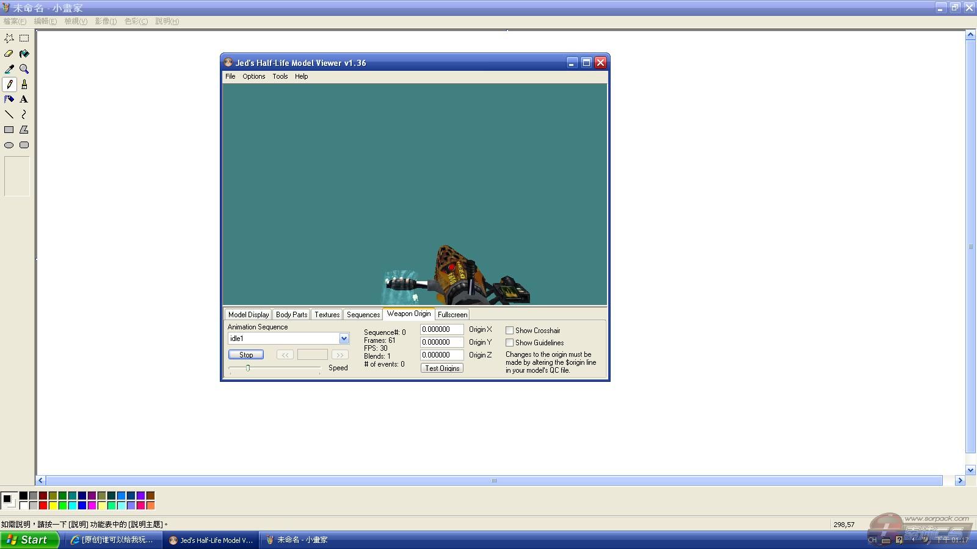Toggle the Show Guidelines checkbox
977x549 pixels.
click(x=509, y=343)
